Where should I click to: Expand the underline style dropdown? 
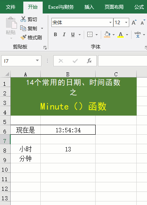coord(79,35)
